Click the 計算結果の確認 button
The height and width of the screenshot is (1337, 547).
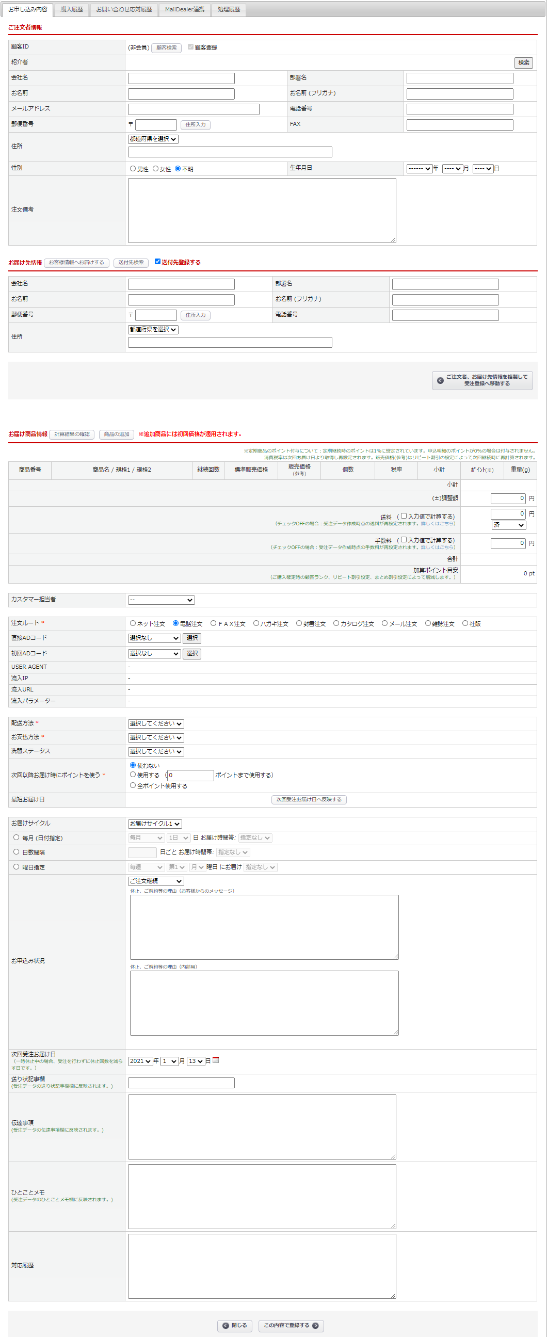72,434
